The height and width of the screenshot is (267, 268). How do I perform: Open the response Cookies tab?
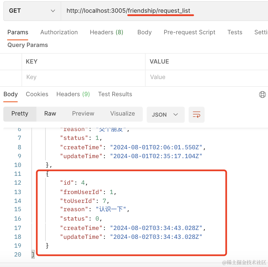[37, 94]
